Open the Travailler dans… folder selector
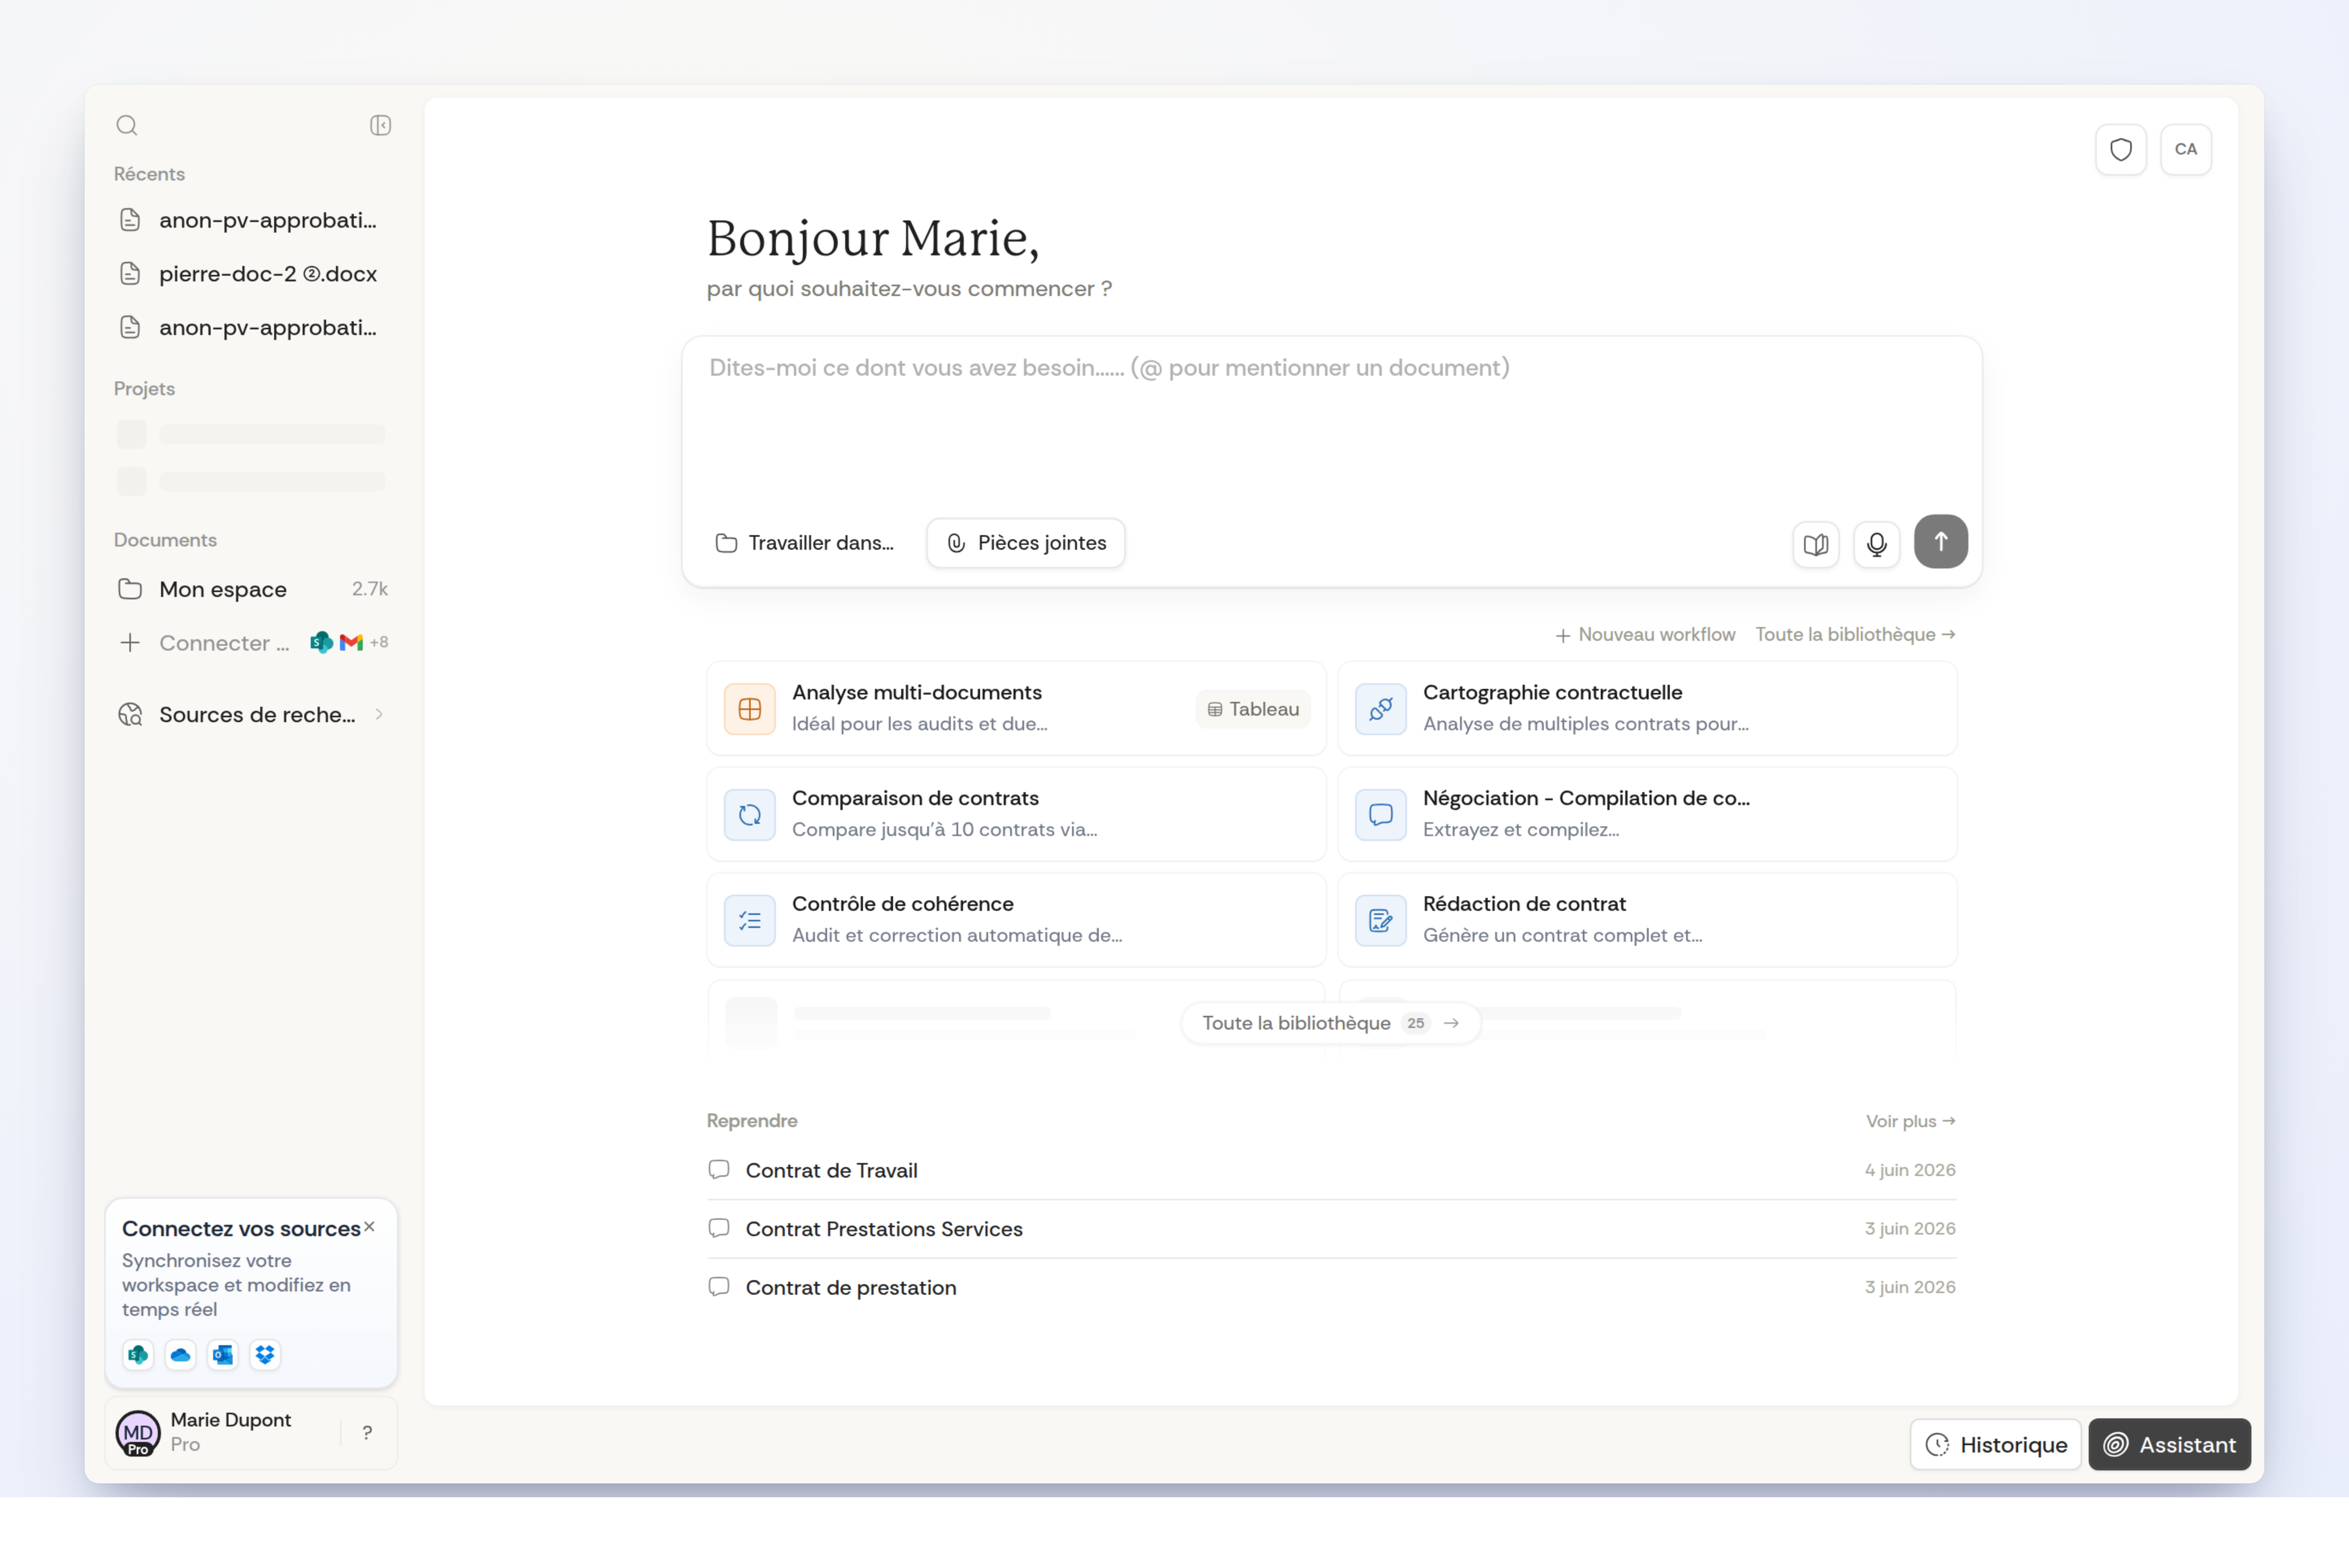This screenshot has height=1568, width=2349. point(805,542)
